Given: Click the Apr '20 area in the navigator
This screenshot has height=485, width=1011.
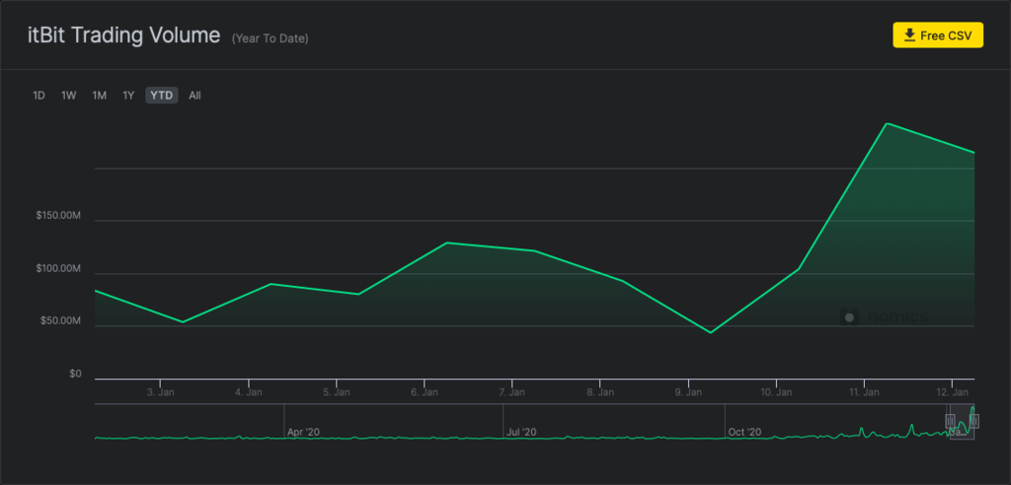Looking at the screenshot, I should pos(303,432).
